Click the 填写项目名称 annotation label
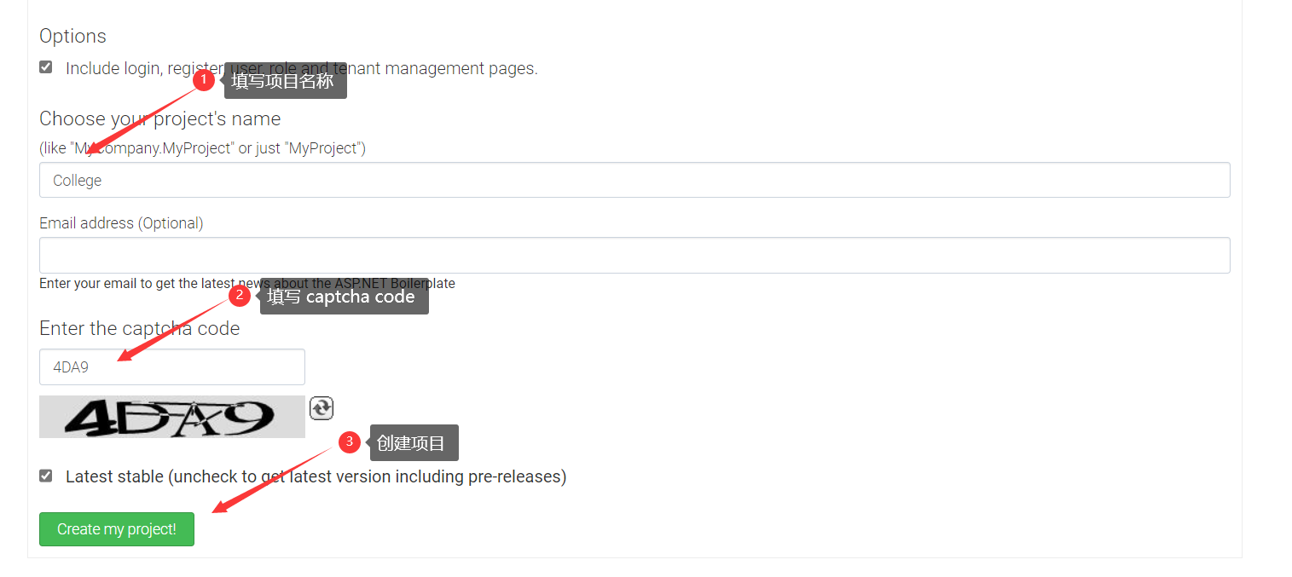 284,82
